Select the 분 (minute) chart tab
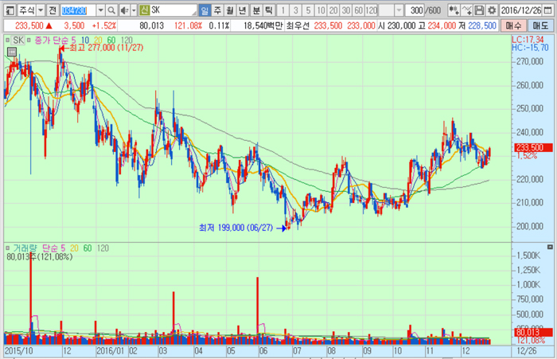This screenshot has height=359, width=557. click(x=255, y=10)
